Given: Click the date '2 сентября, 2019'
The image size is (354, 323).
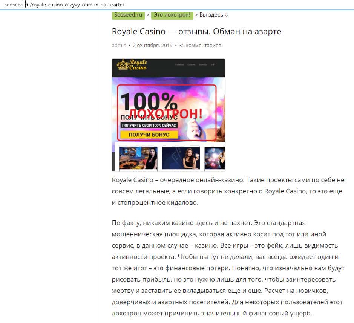Looking at the screenshot, I should pos(153,45).
